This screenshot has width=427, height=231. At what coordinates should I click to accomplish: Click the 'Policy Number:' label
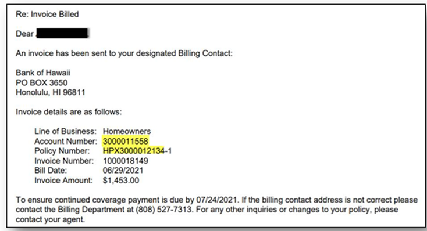62,151
